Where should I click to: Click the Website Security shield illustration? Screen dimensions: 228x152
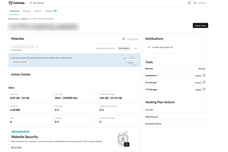click(x=123, y=139)
